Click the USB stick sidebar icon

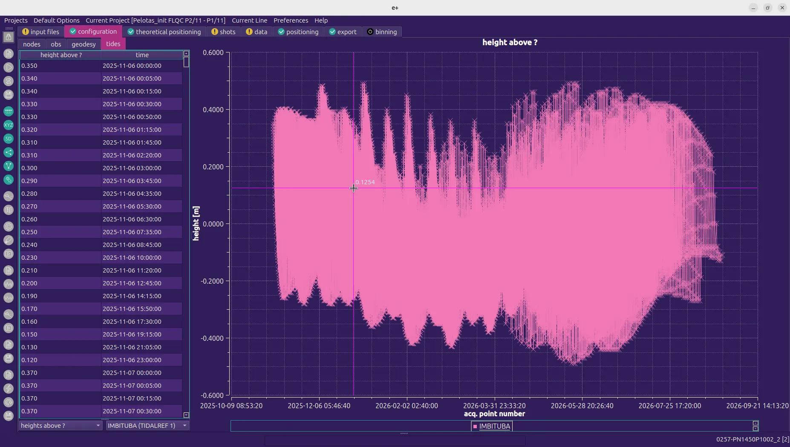tap(9, 240)
